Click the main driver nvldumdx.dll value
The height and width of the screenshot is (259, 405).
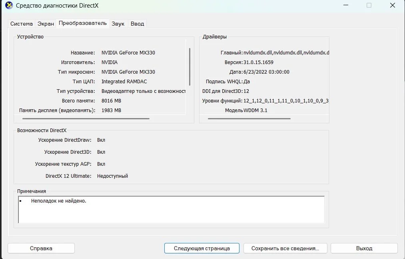(286, 52)
